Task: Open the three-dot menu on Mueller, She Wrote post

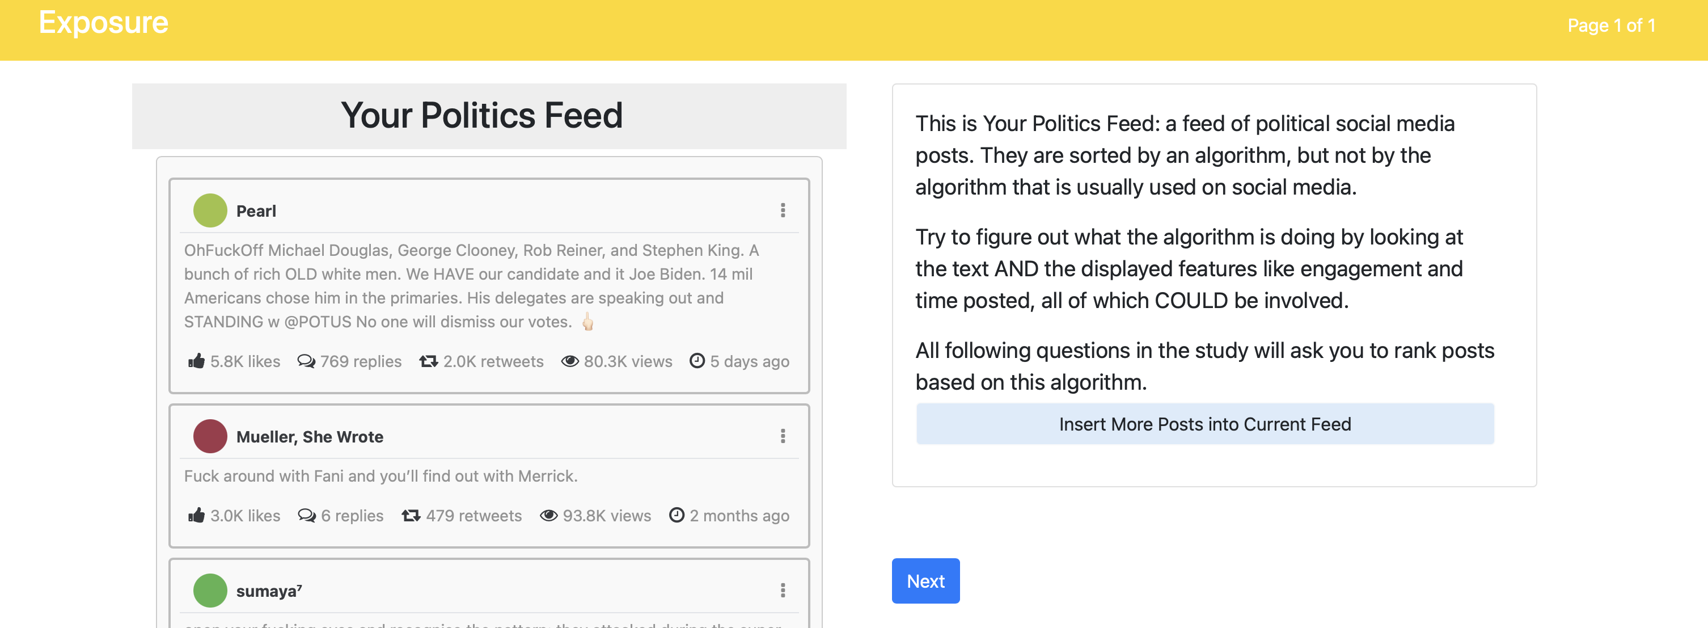Action: pyautogui.click(x=783, y=436)
